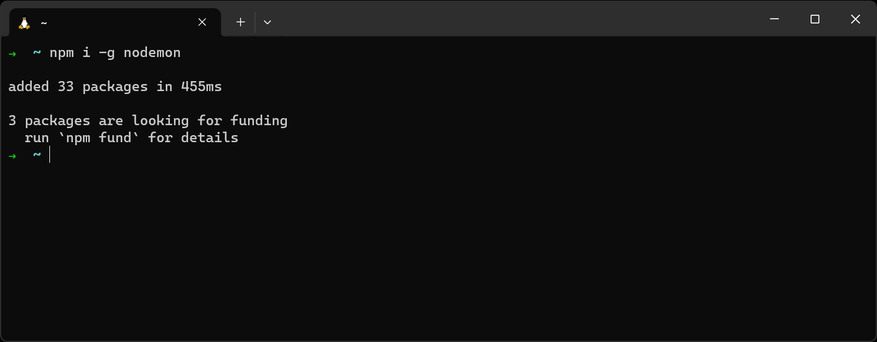Click the green arrow beside the current prompt
The image size is (877, 342).
pos(12,155)
